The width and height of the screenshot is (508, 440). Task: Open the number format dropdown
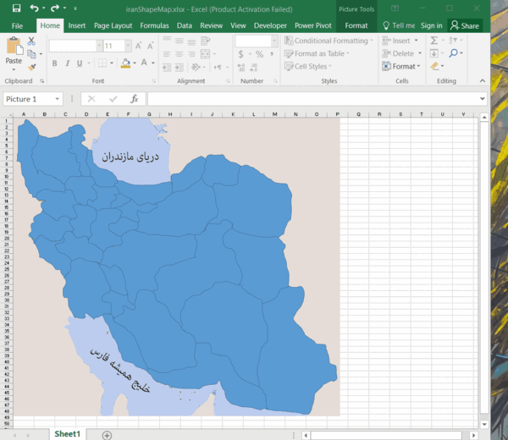(274, 41)
